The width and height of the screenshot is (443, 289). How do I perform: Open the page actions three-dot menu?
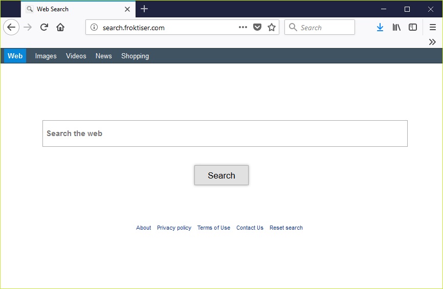[x=243, y=28]
